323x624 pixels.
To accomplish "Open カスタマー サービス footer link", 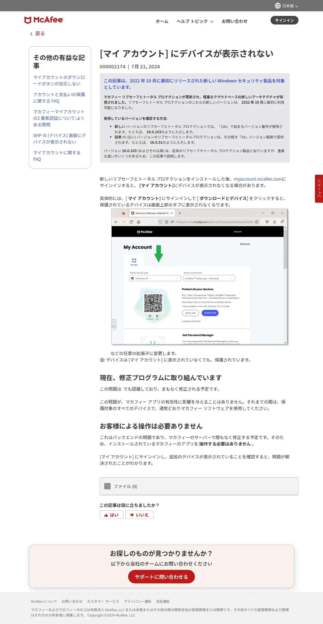I will click(x=103, y=601).
